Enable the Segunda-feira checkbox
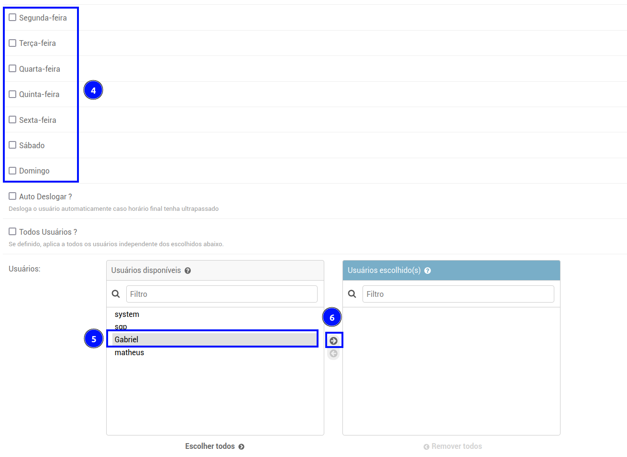This screenshot has height=457, width=627. (x=12, y=18)
